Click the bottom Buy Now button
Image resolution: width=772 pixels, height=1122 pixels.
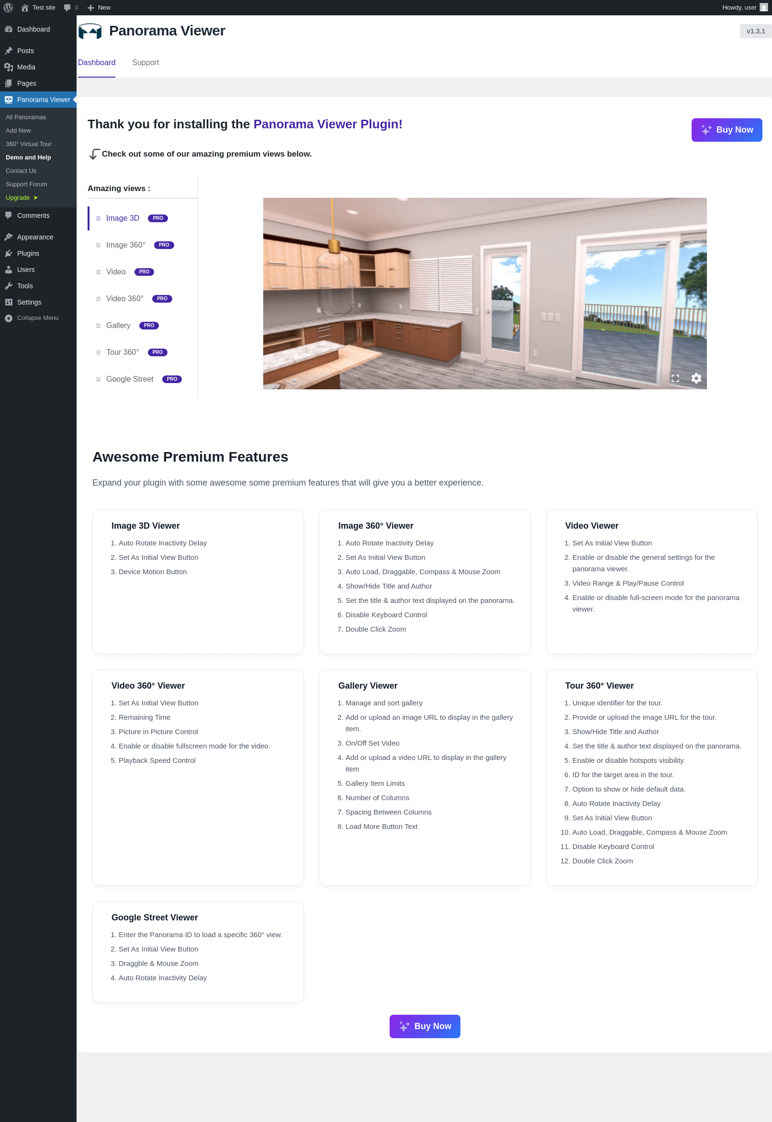coord(425,1026)
